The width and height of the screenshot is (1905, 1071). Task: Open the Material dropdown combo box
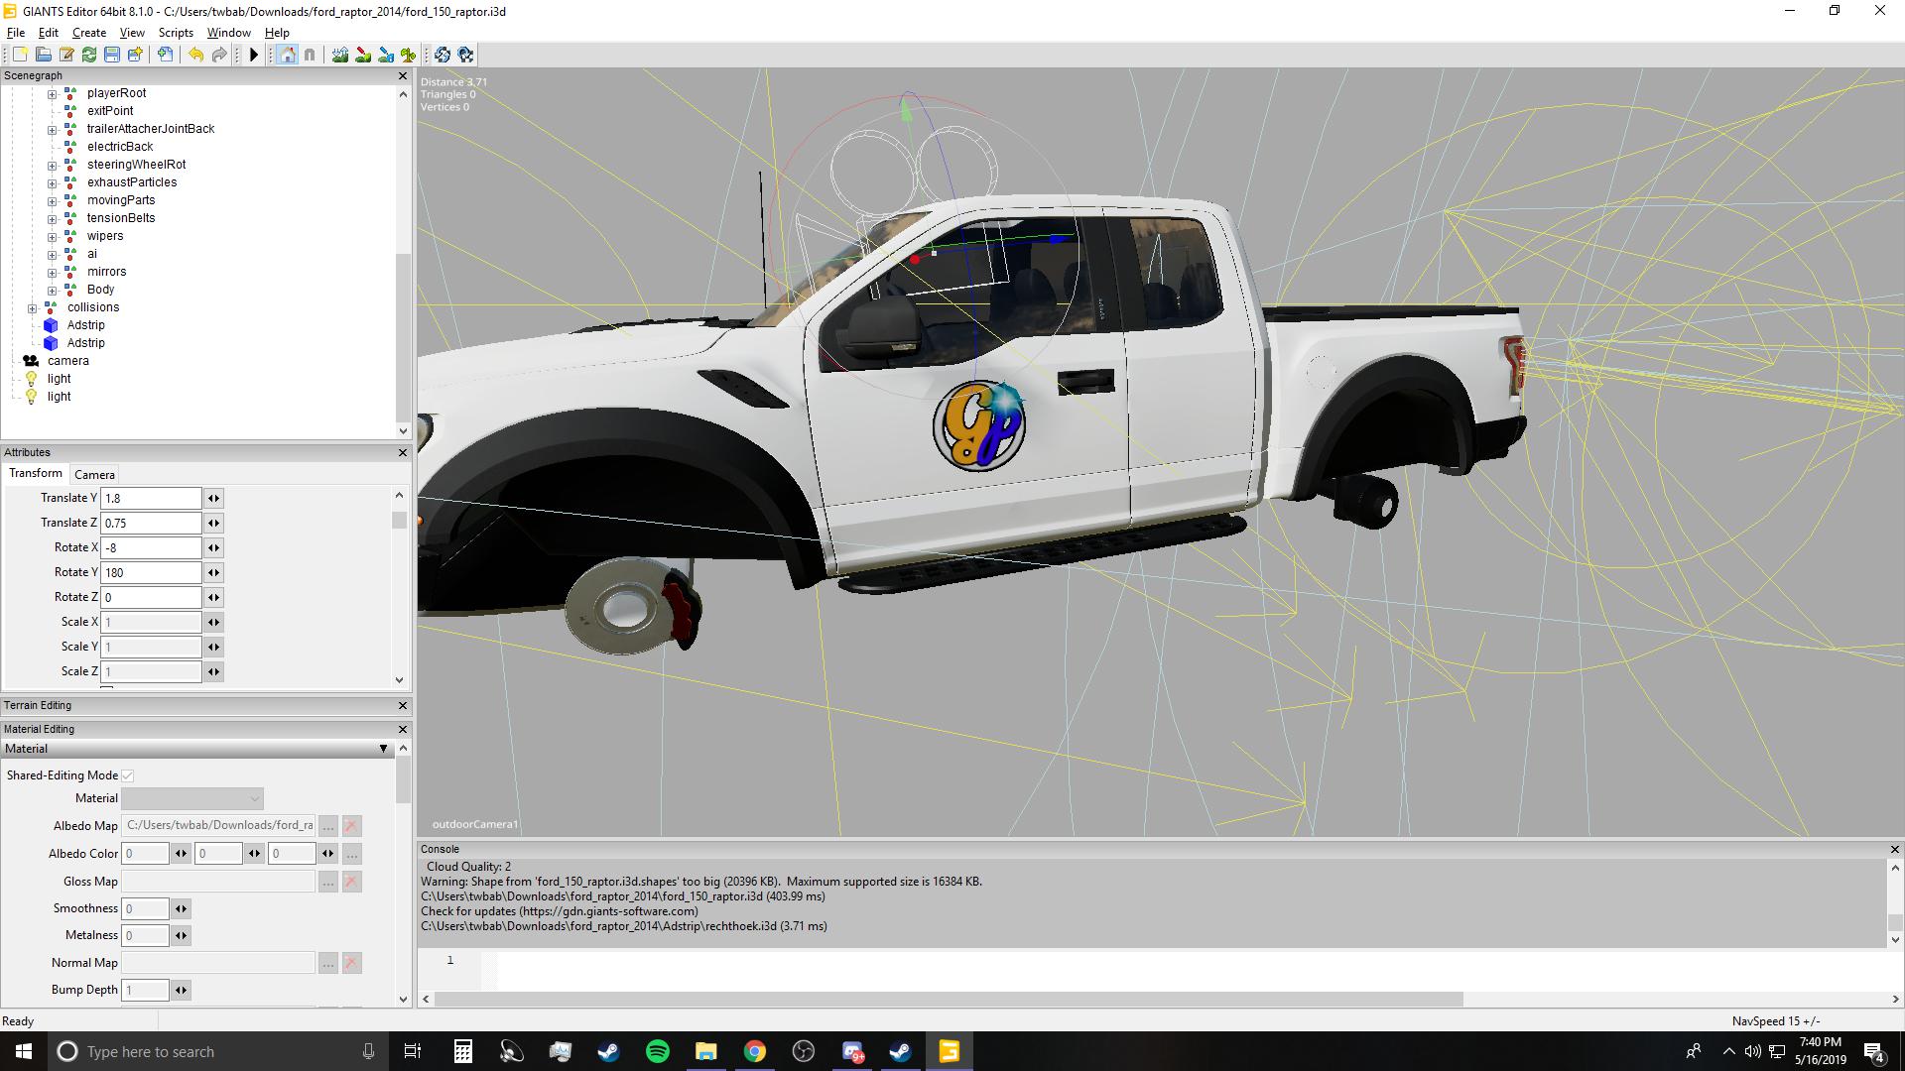click(x=192, y=798)
